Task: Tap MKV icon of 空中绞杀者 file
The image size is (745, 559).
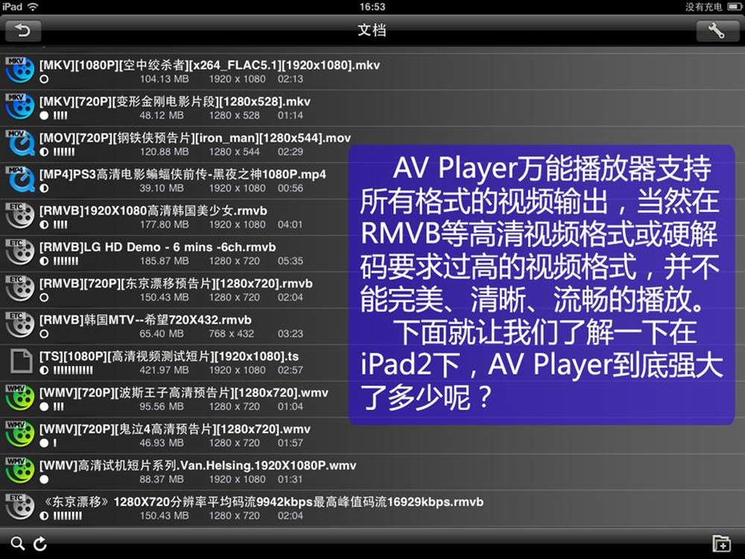Action: click(x=20, y=71)
